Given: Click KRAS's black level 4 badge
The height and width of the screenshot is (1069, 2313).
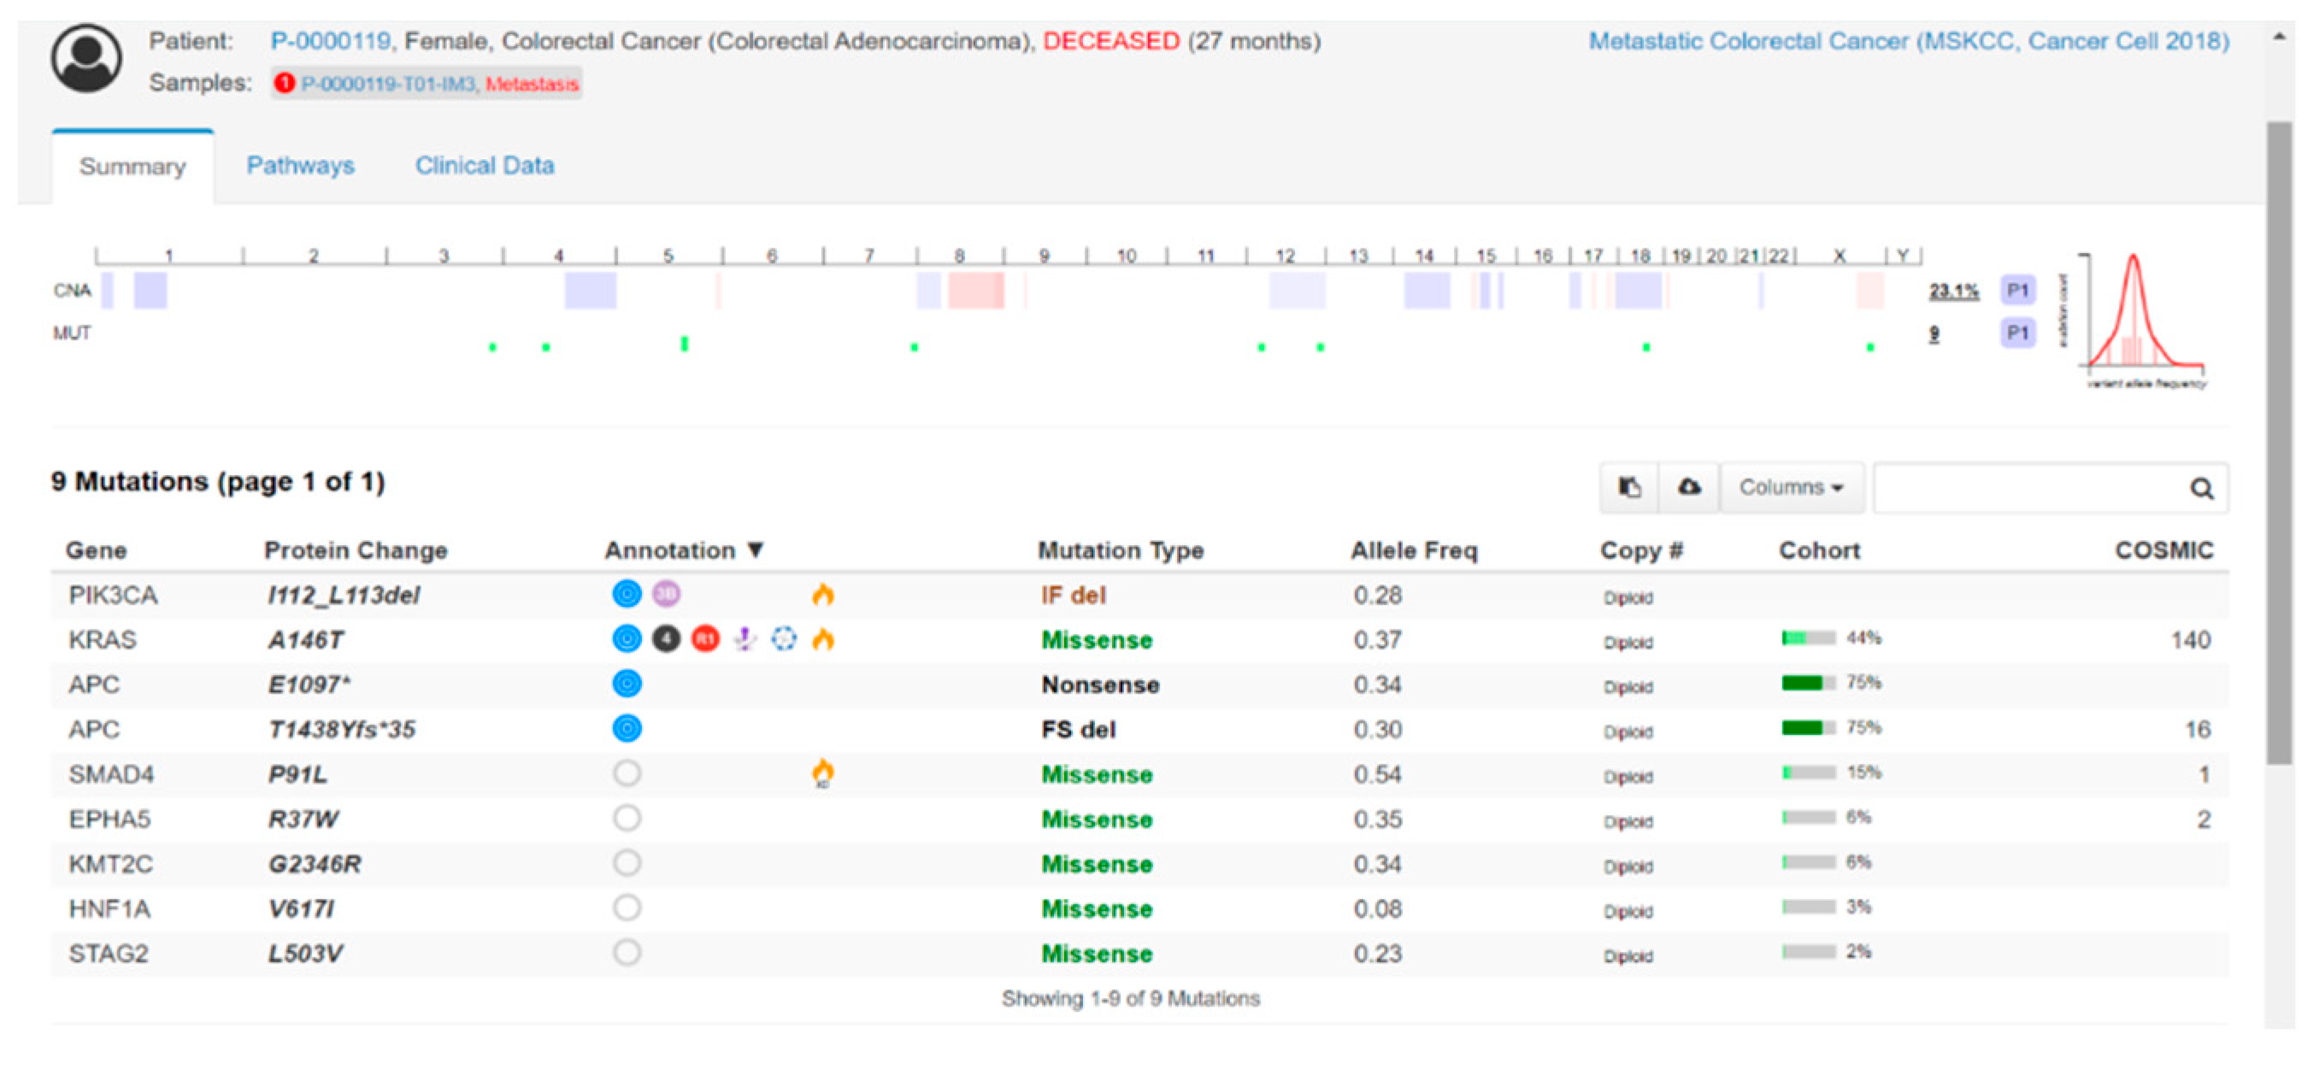Looking at the screenshot, I should pyautogui.click(x=666, y=639).
